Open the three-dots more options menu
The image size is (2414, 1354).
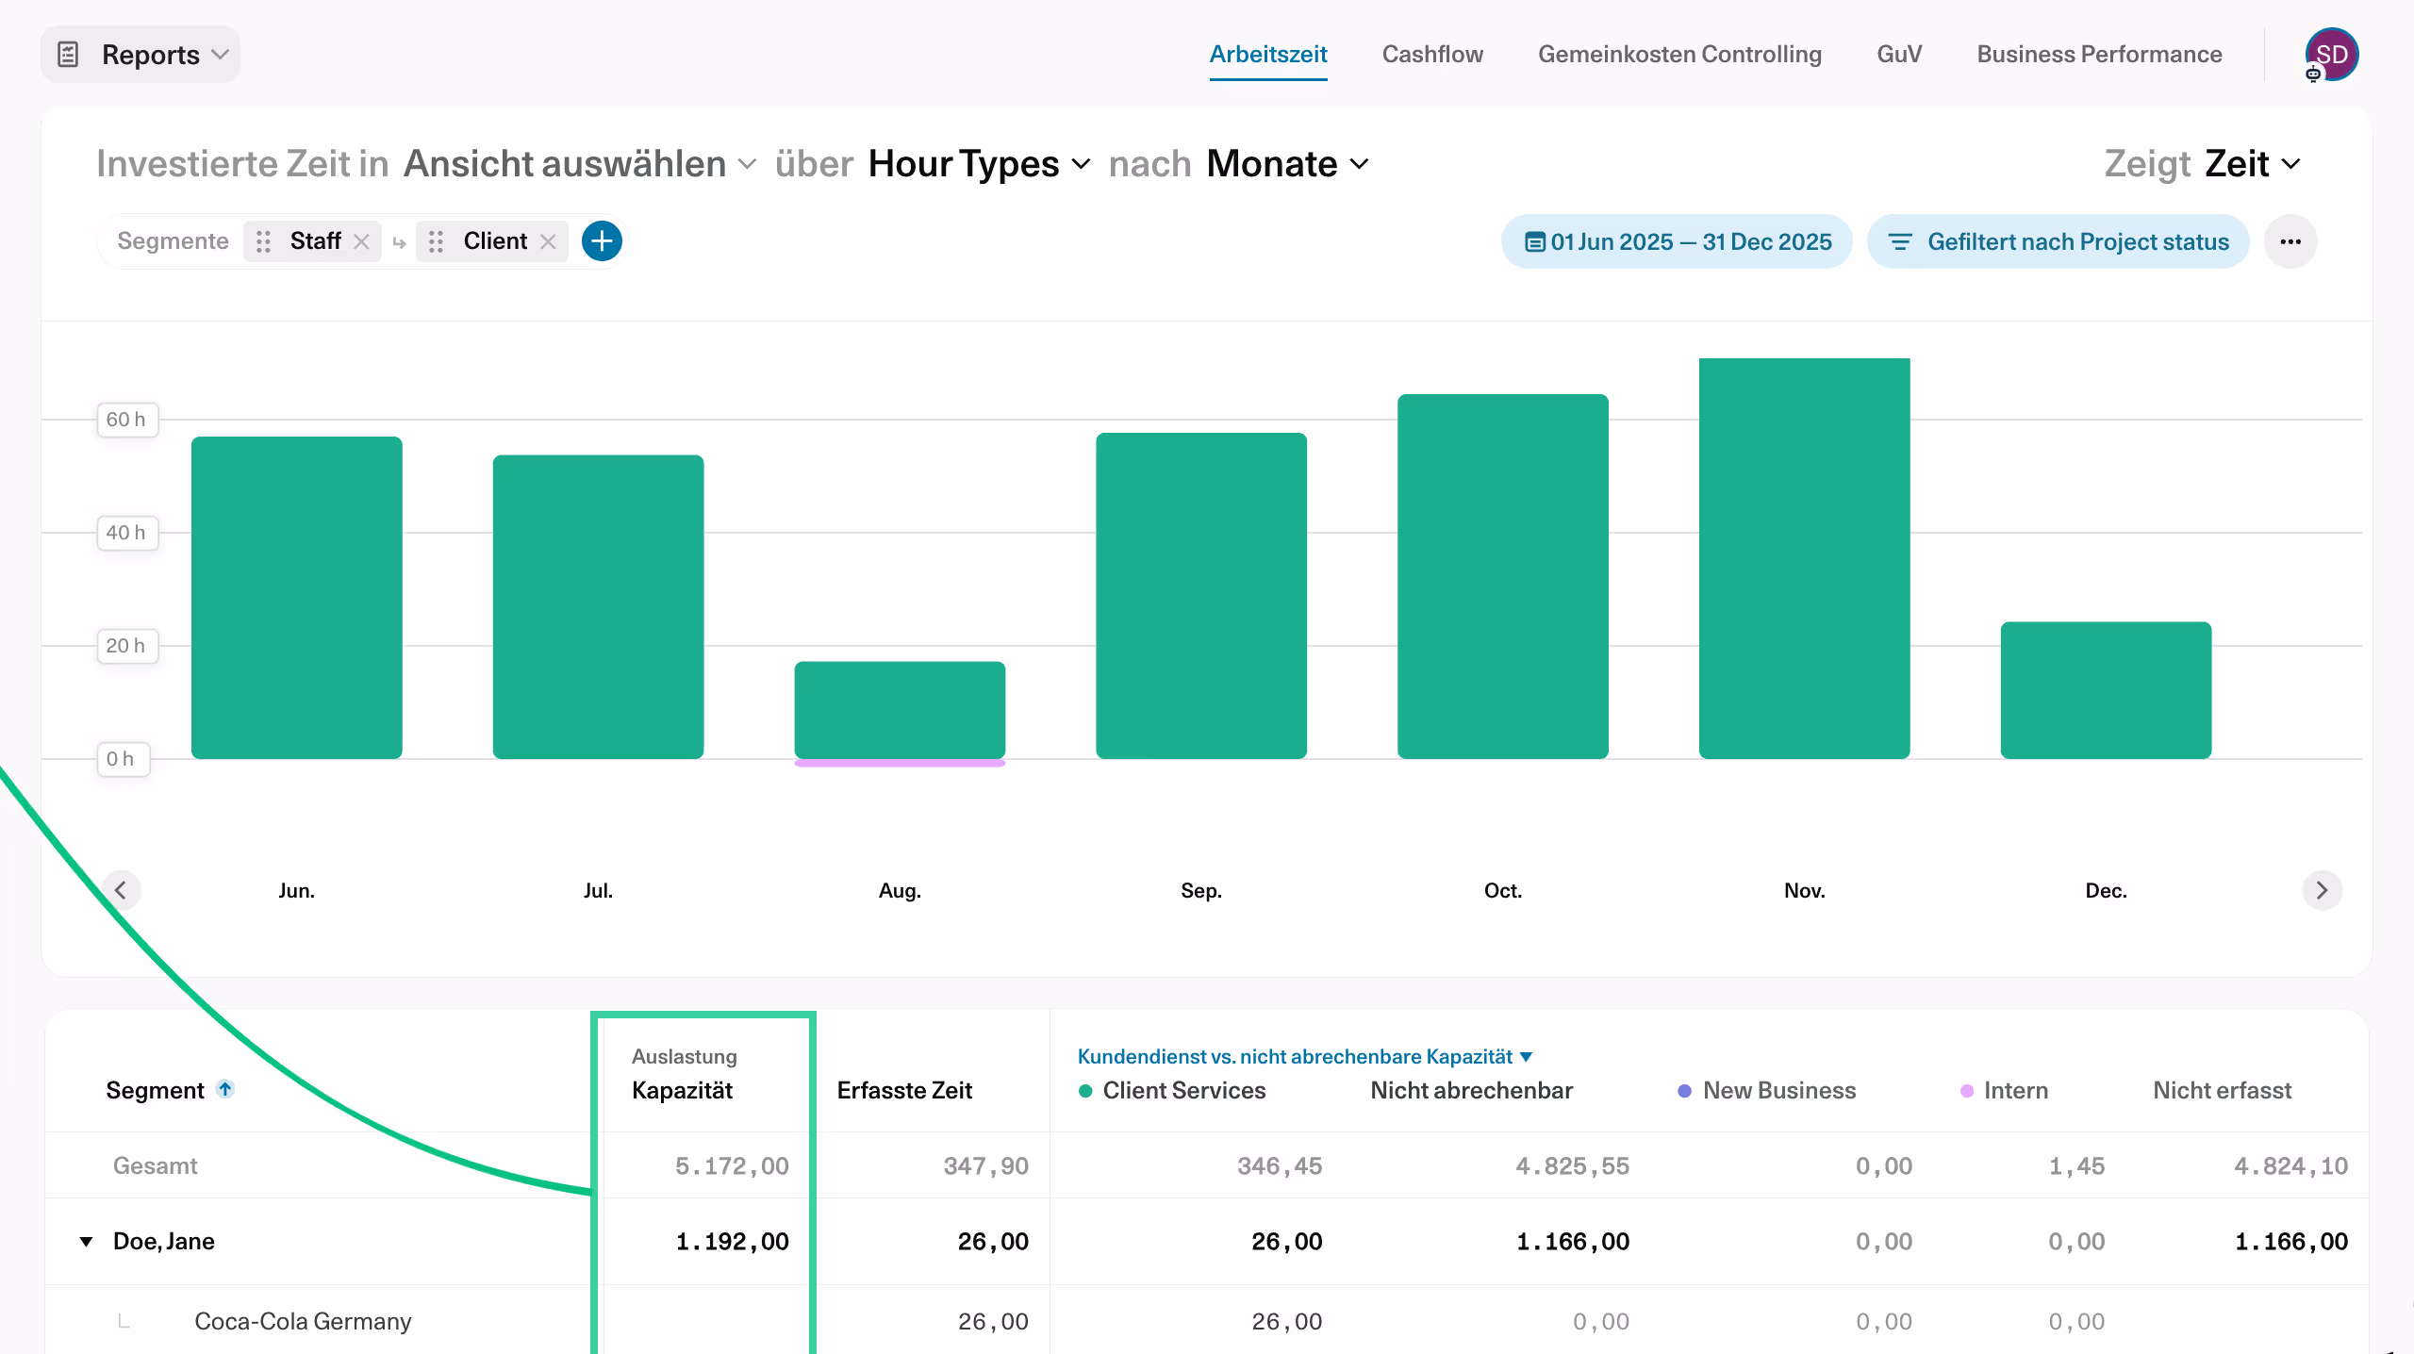[x=2290, y=241]
